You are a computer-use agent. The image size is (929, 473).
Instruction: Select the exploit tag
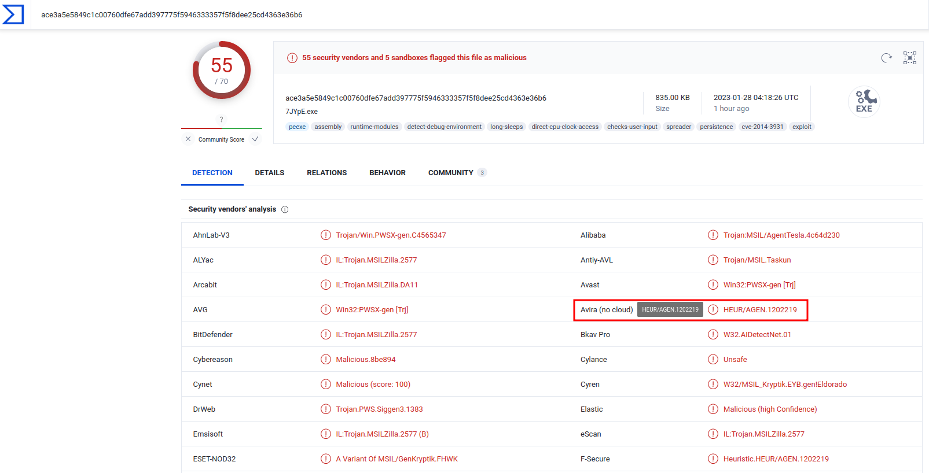[802, 127]
